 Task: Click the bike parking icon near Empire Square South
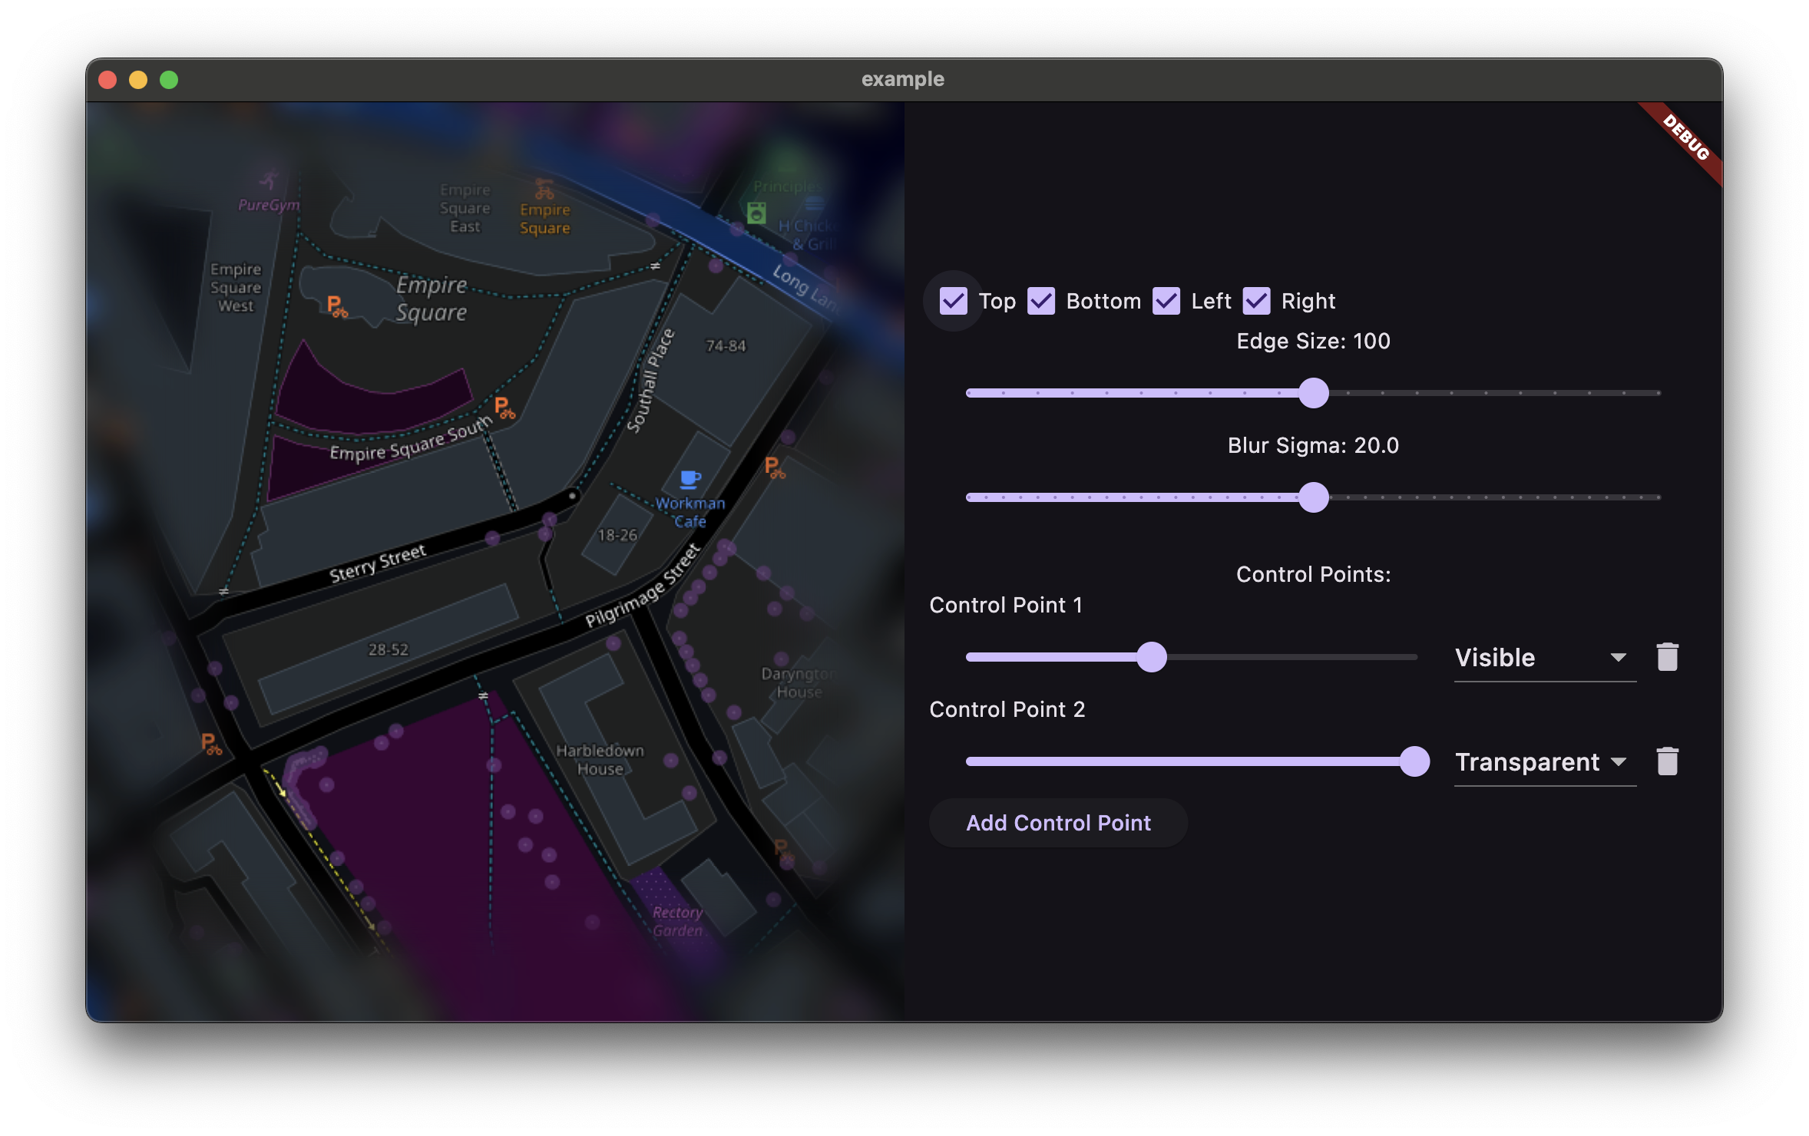pyautogui.click(x=504, y=408)
